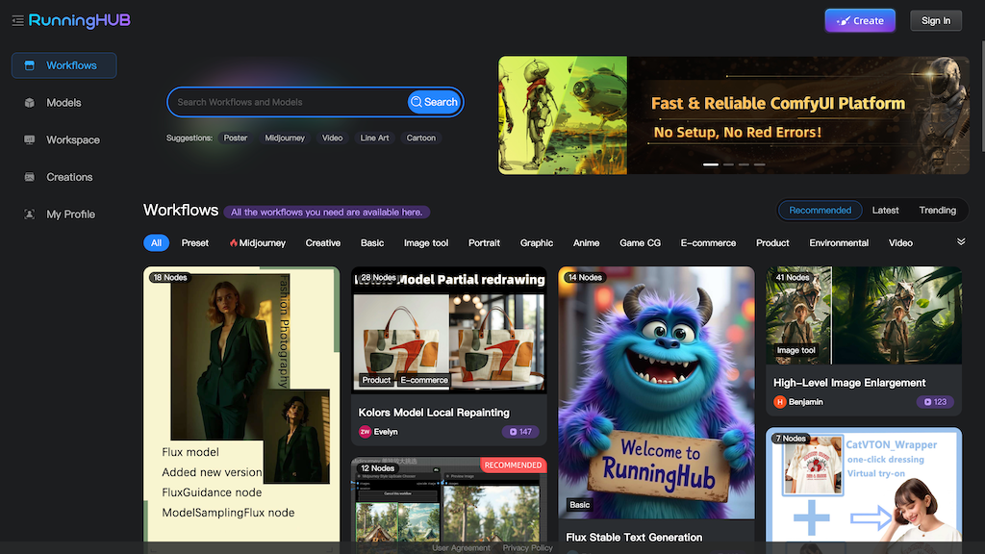Switch the sort toggle to Latest
Viewport: 985px width, 554px height.
click(x=885, y=211)
